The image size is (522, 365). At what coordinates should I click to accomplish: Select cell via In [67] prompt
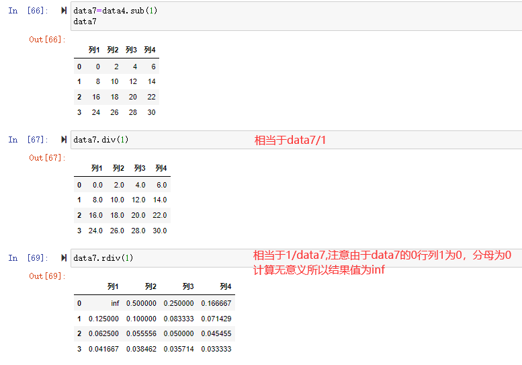pos(28,140)
